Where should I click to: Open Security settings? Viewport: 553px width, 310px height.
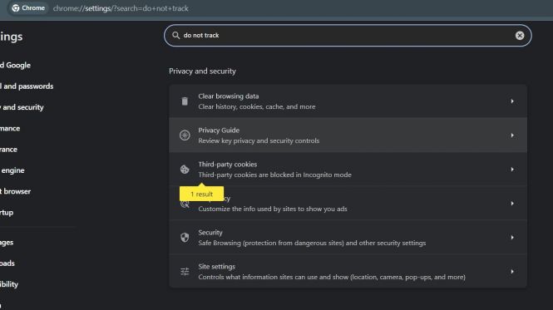348,238
